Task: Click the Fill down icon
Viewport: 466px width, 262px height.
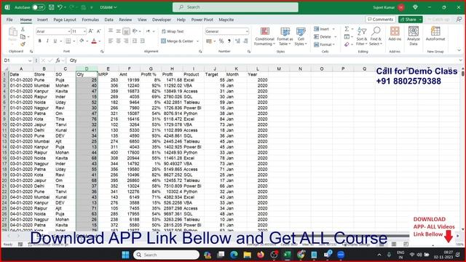Action: point(347,37)
